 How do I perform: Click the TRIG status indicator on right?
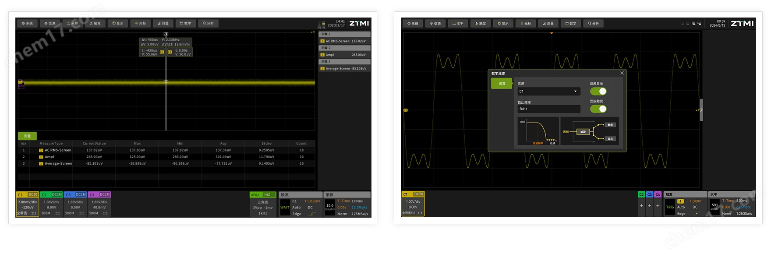coord(670,207)
